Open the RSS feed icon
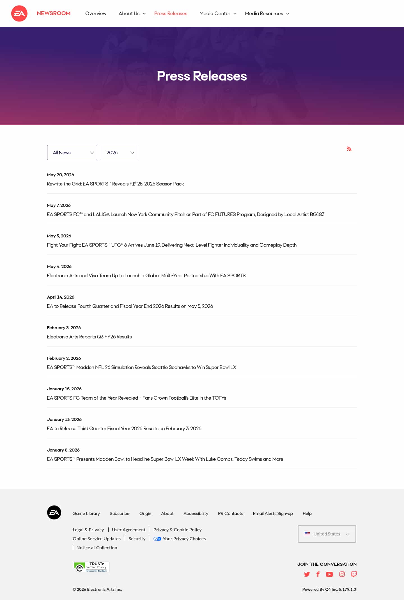Screen dimensions: 404x600 coord(349,149)
